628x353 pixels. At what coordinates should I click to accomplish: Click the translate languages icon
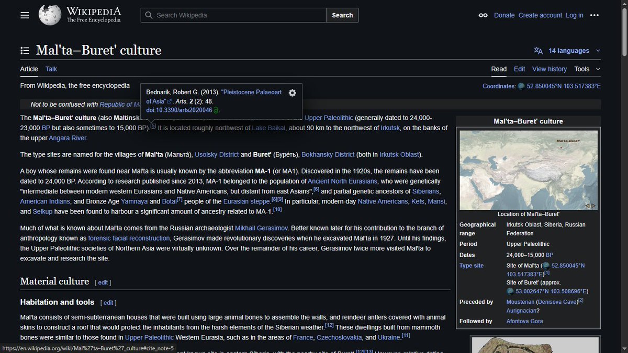click(538, 51)
